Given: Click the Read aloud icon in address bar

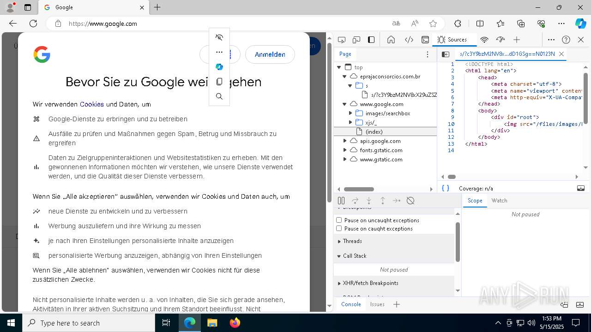Looking at the screenshot, I should [x=415, y=24].
